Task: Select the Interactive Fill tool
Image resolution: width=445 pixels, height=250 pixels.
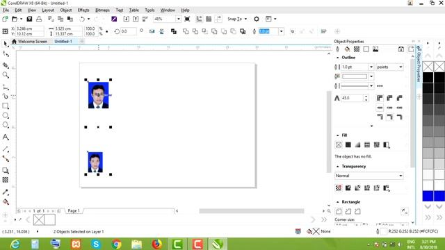Action: click(x=6, y=202)
